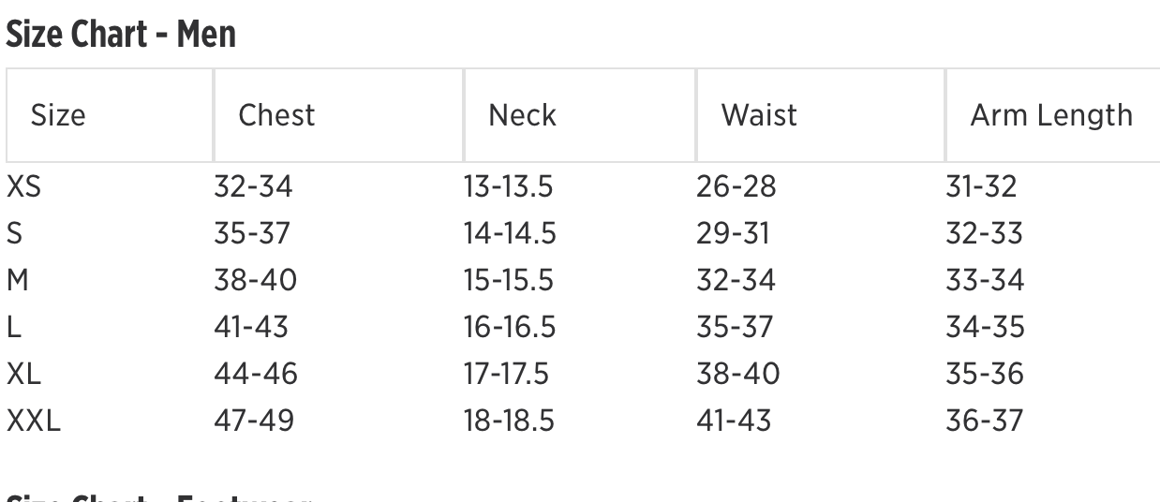Select the Arm Length column header
This screenshot has width=1160, height=502.
pyautogui.click(x=1051, y=115)
